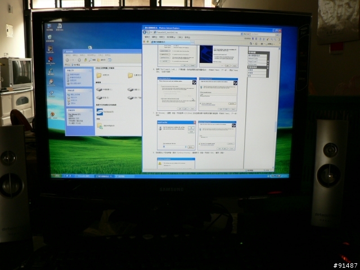The height and width of the screenshot is (270, 360).
Task: Open the Page menu in IE command bar
Action: point(270,44)
